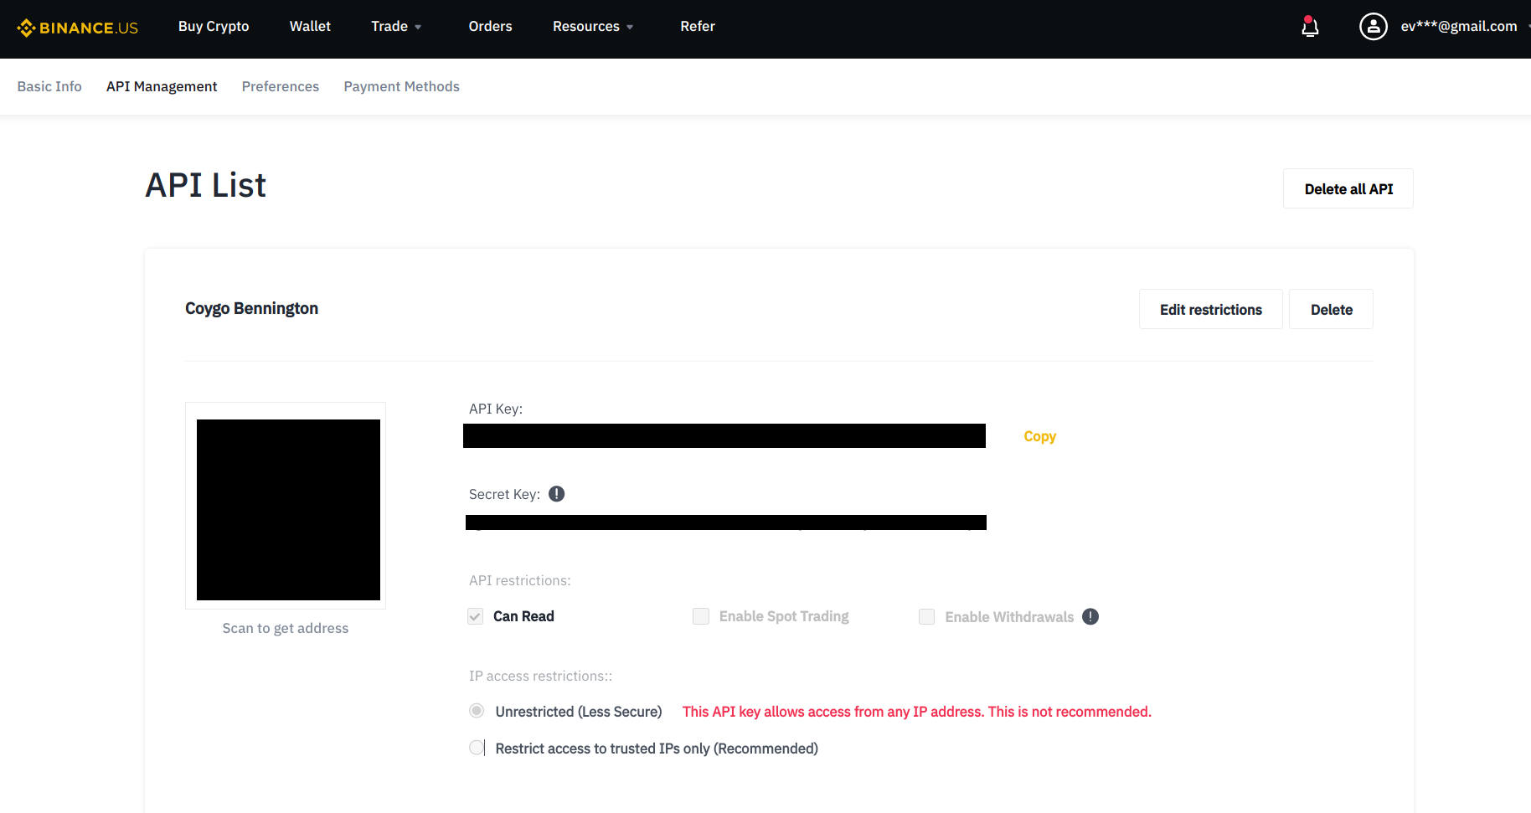The image size is (1531, 813).
Task: Tick the Enable Spot Trading checkbox
Action: pyautogui.click(x=701, y=616)
